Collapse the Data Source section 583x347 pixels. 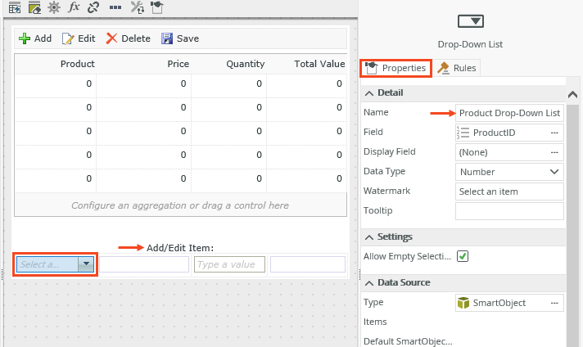(368, 282)
